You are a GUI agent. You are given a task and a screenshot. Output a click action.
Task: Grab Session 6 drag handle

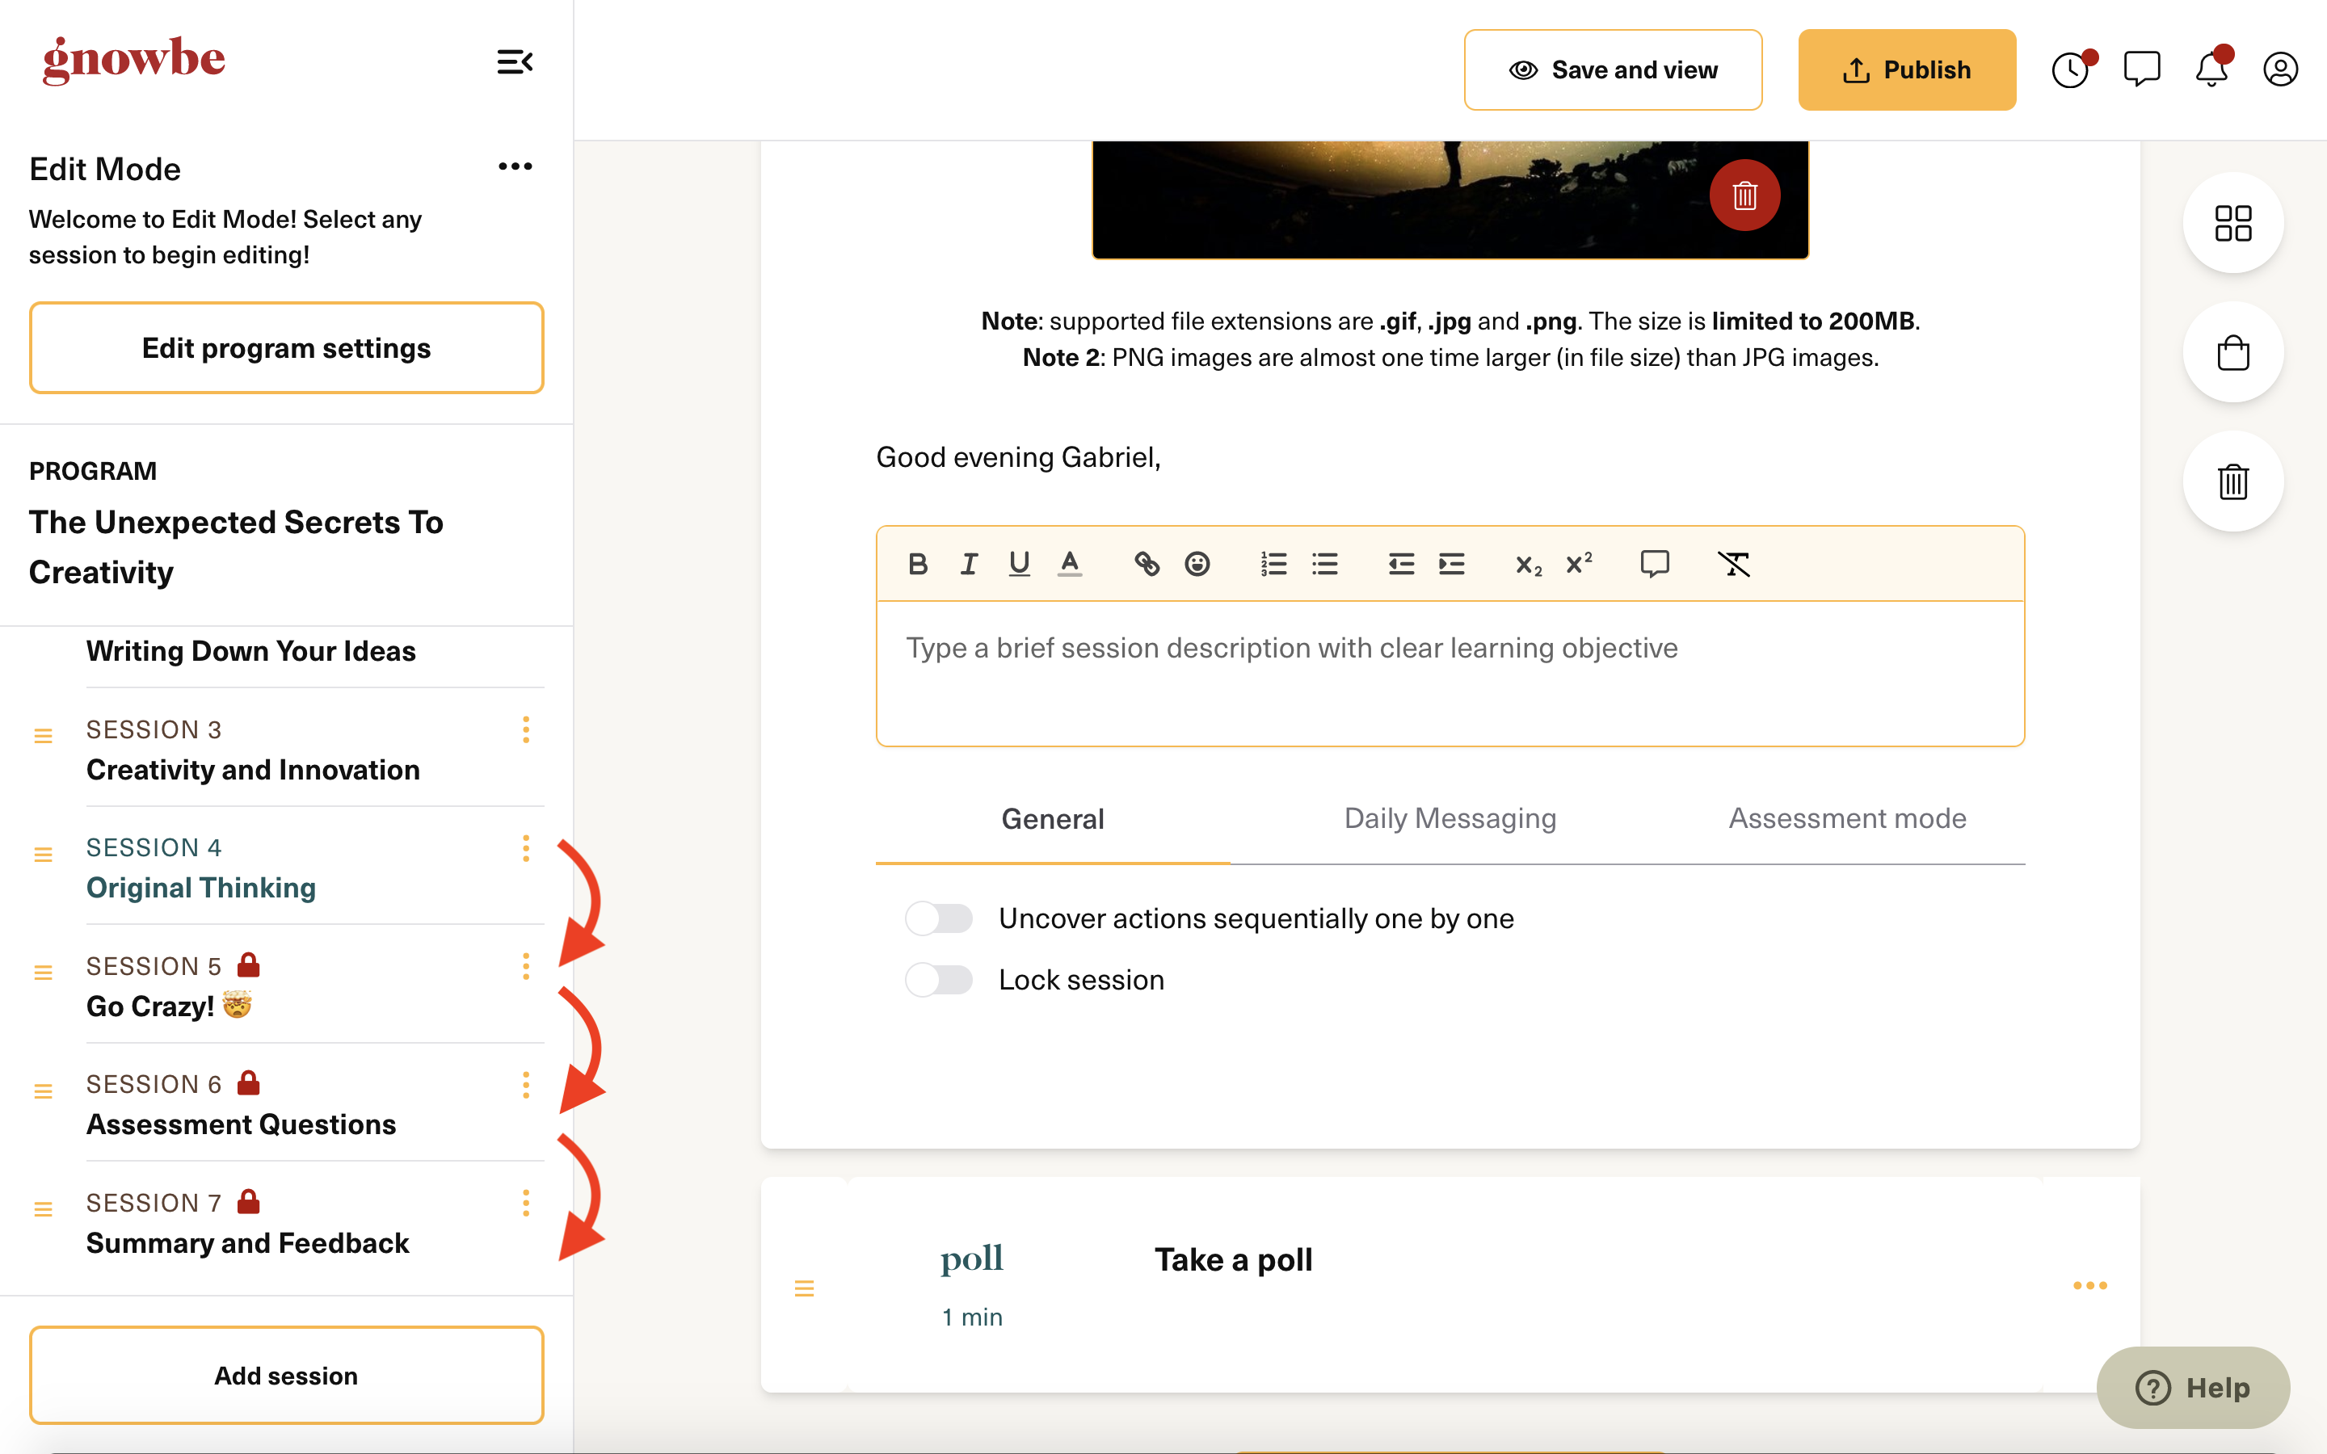[x=44, y=1091]
